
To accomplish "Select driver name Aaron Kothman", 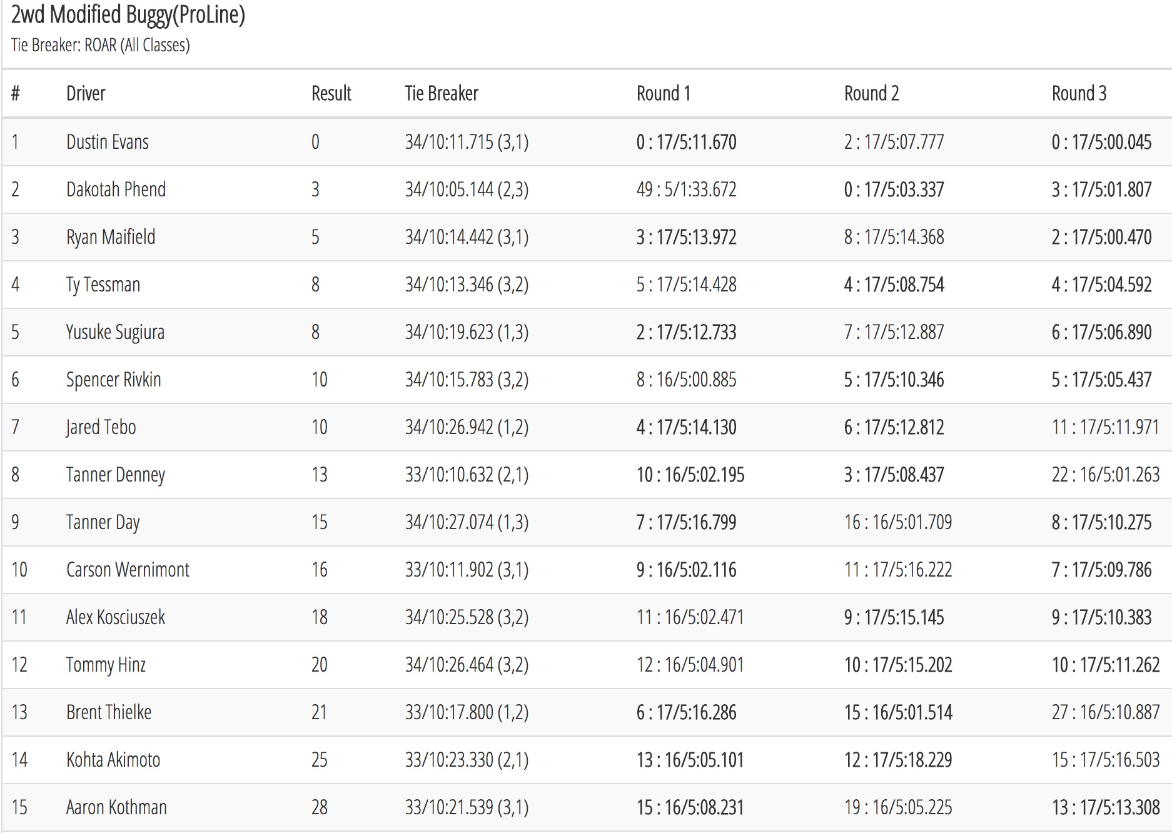I will (116, 807).
